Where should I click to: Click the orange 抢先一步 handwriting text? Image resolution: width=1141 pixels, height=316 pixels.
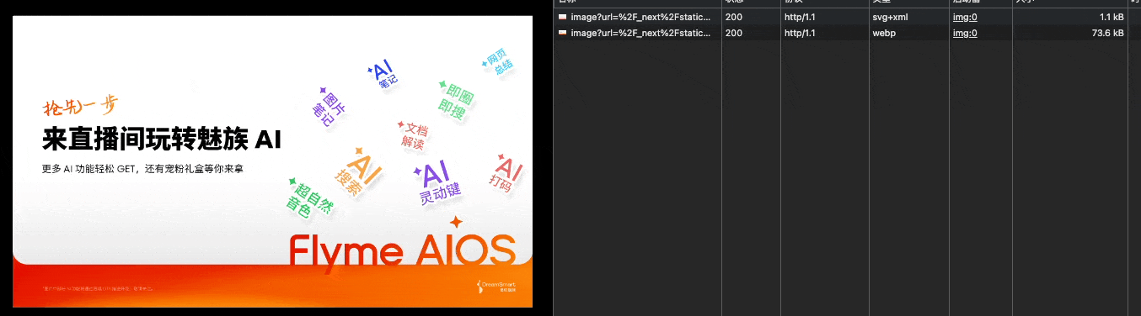[80, 106]
